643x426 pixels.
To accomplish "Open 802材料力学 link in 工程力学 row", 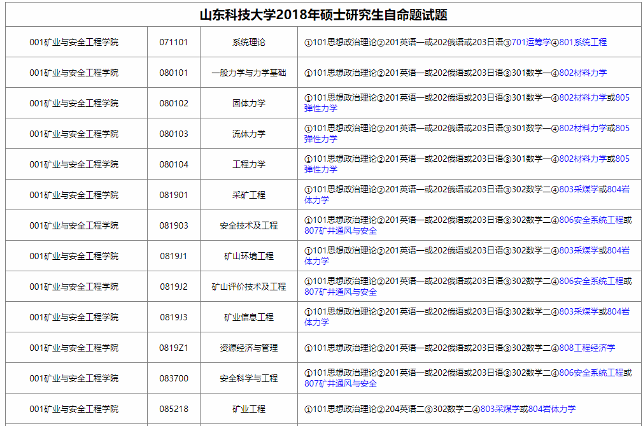I will point(583,159).
